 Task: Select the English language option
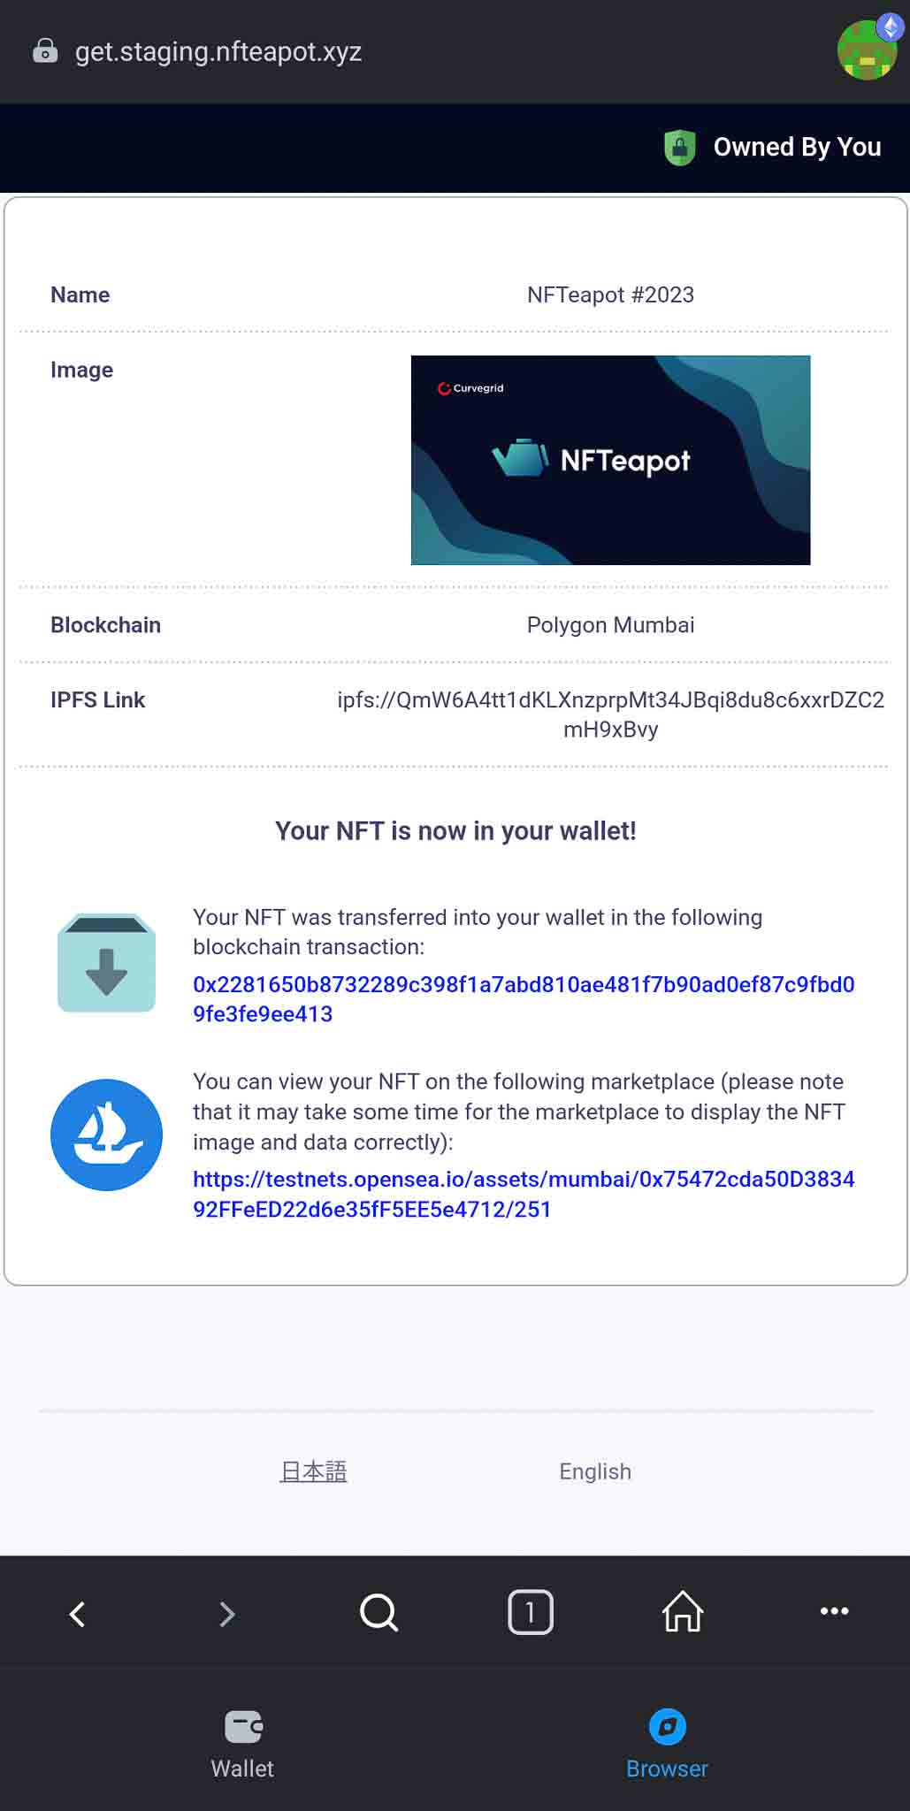point(595,1471)
